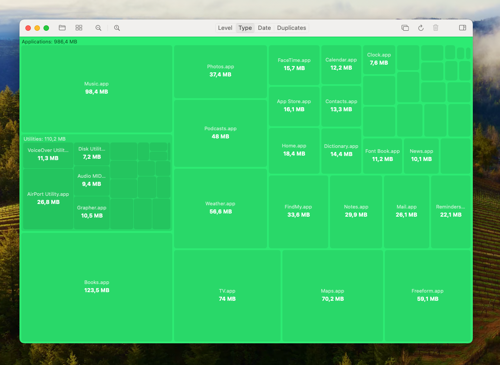Select the Font Book.app tile
Viewport: 500px width, 365px height.
(383, 156)
